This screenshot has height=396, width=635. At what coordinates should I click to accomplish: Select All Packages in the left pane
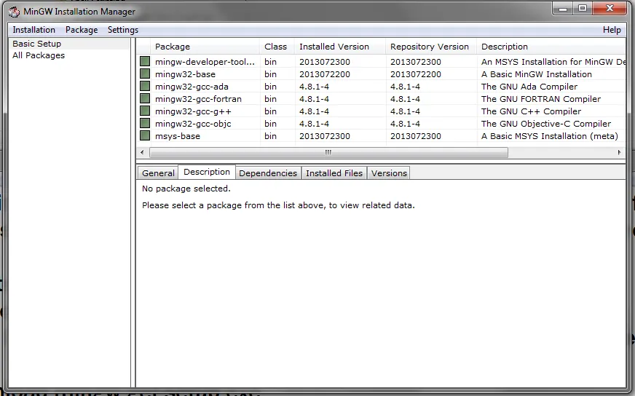click(39, 55)
